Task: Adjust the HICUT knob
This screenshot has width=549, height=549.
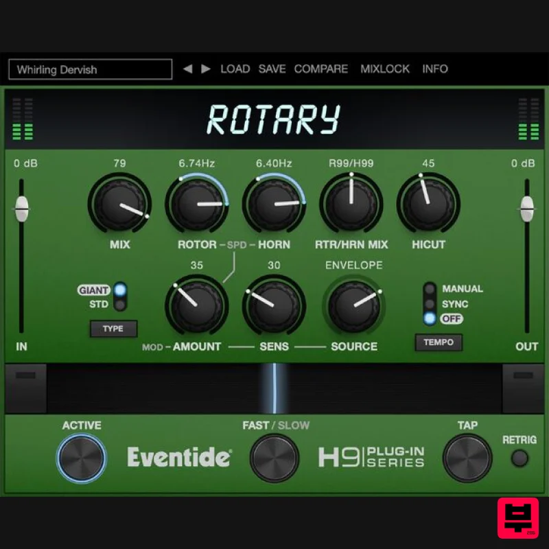Action: tap(428, 204)
